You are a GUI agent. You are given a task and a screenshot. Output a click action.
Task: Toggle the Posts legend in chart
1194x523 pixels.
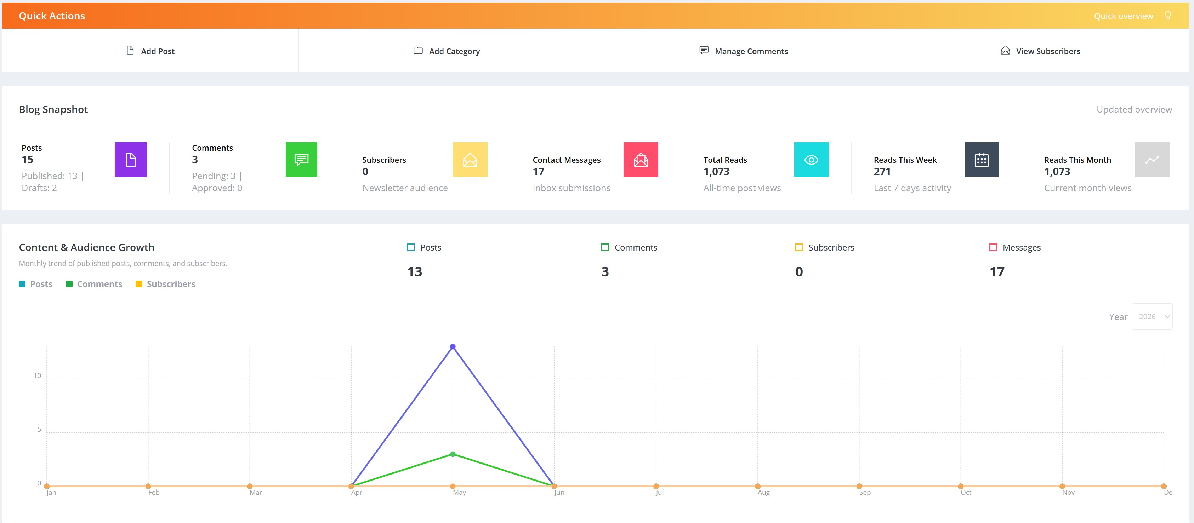click(x=35, y=284)
